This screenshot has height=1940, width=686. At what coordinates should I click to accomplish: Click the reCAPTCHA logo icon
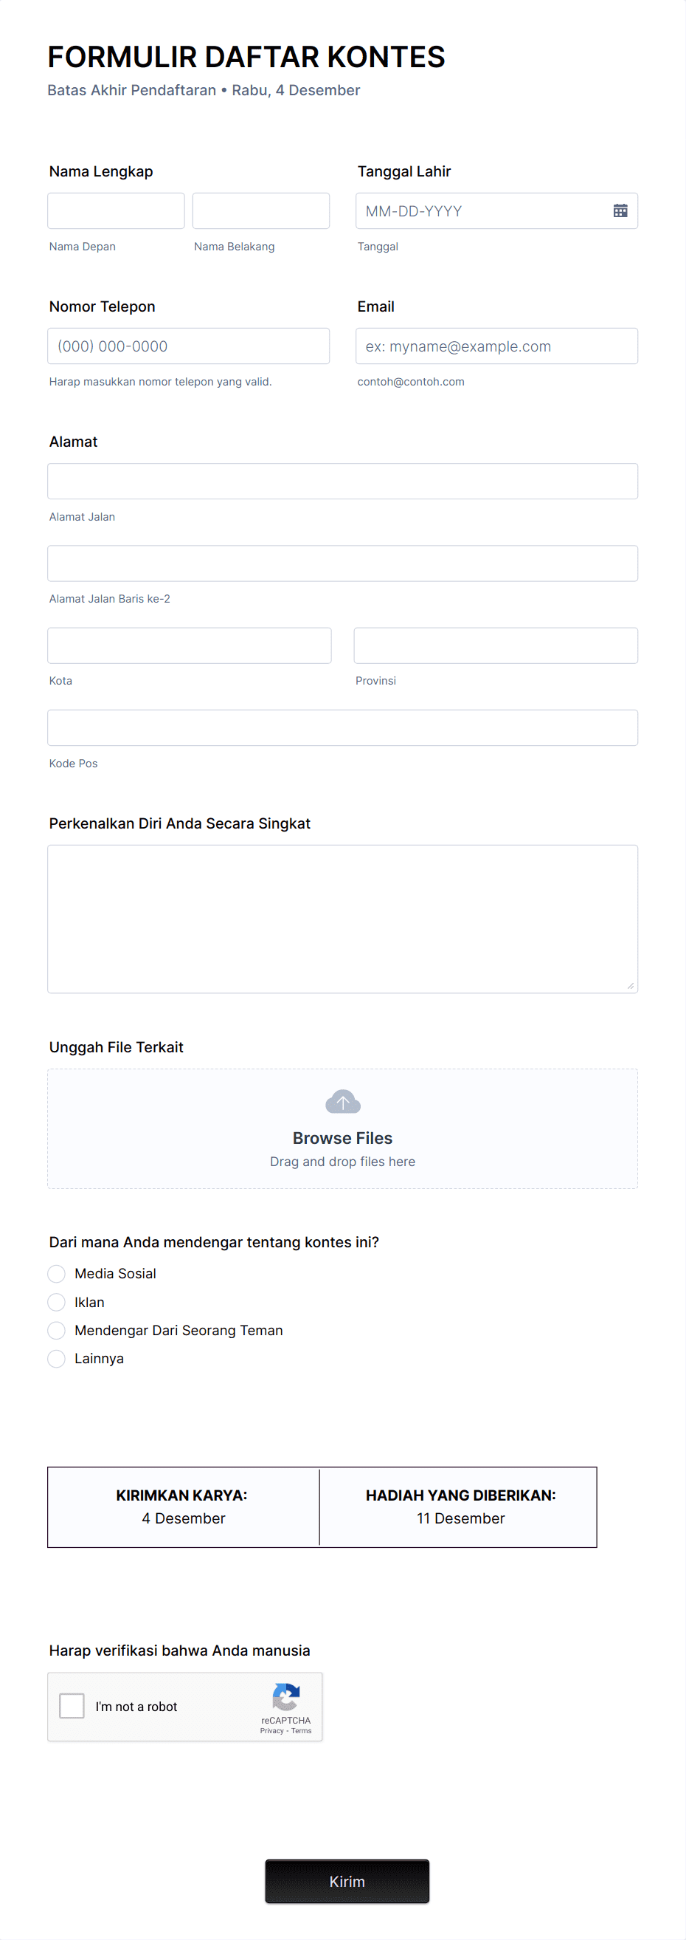(286, 1697)
